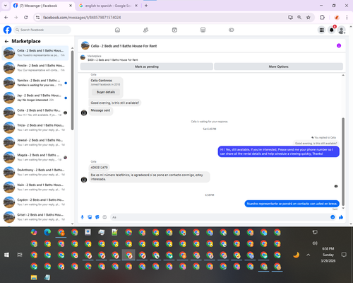The image size is (353, 283).
Task: Go back in browser history
Action: [6, 18]
